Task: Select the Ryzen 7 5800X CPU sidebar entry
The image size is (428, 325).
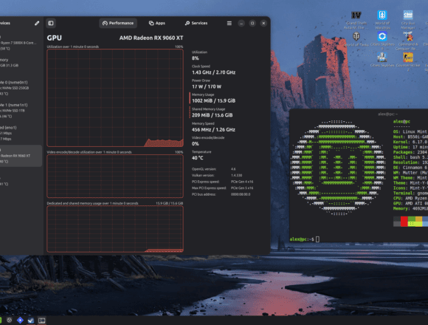Action: (21, 43)
